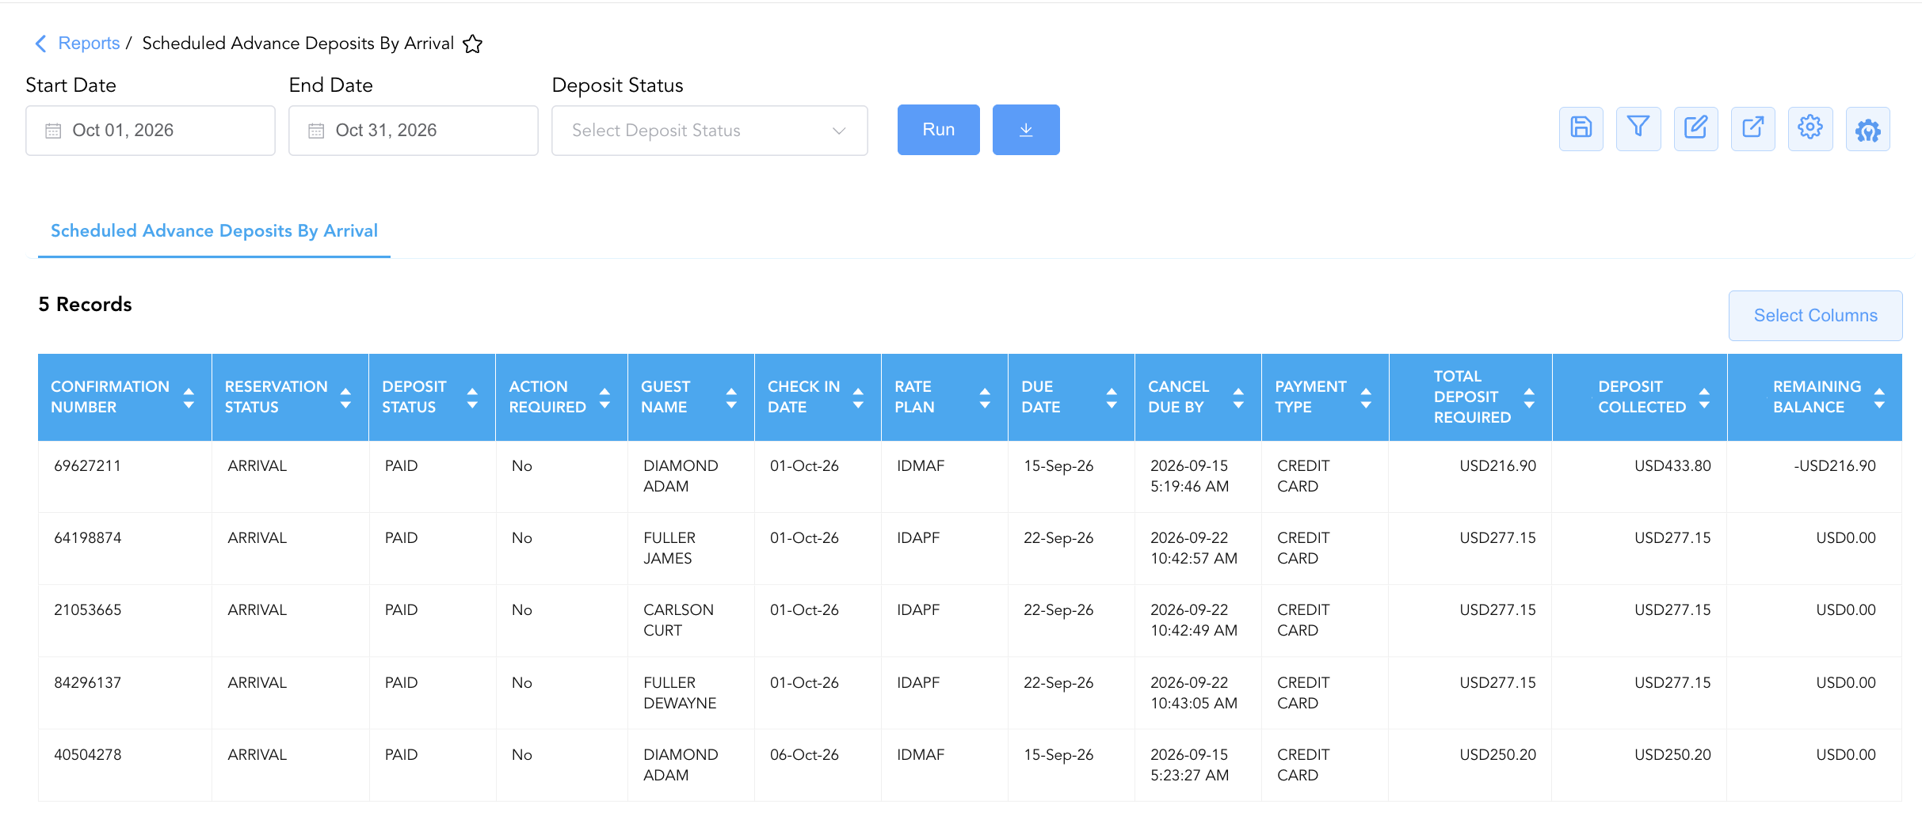The height and width of the screenshot is (820, 1922).
Task: Open the Start Date picker field
Action: click(151, 131)
